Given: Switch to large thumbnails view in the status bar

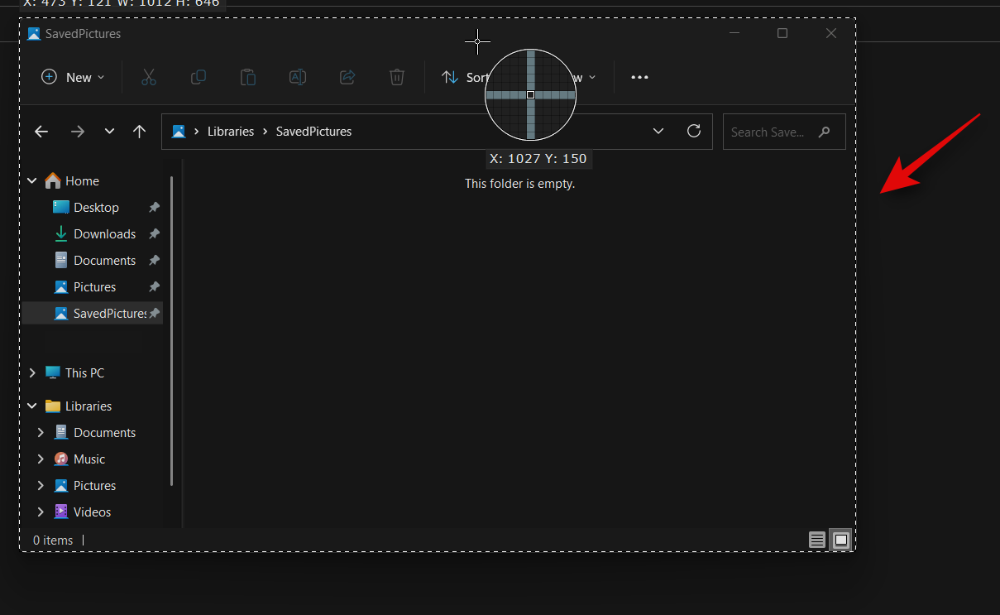Looking at the screenshot, I should [841, 541].
